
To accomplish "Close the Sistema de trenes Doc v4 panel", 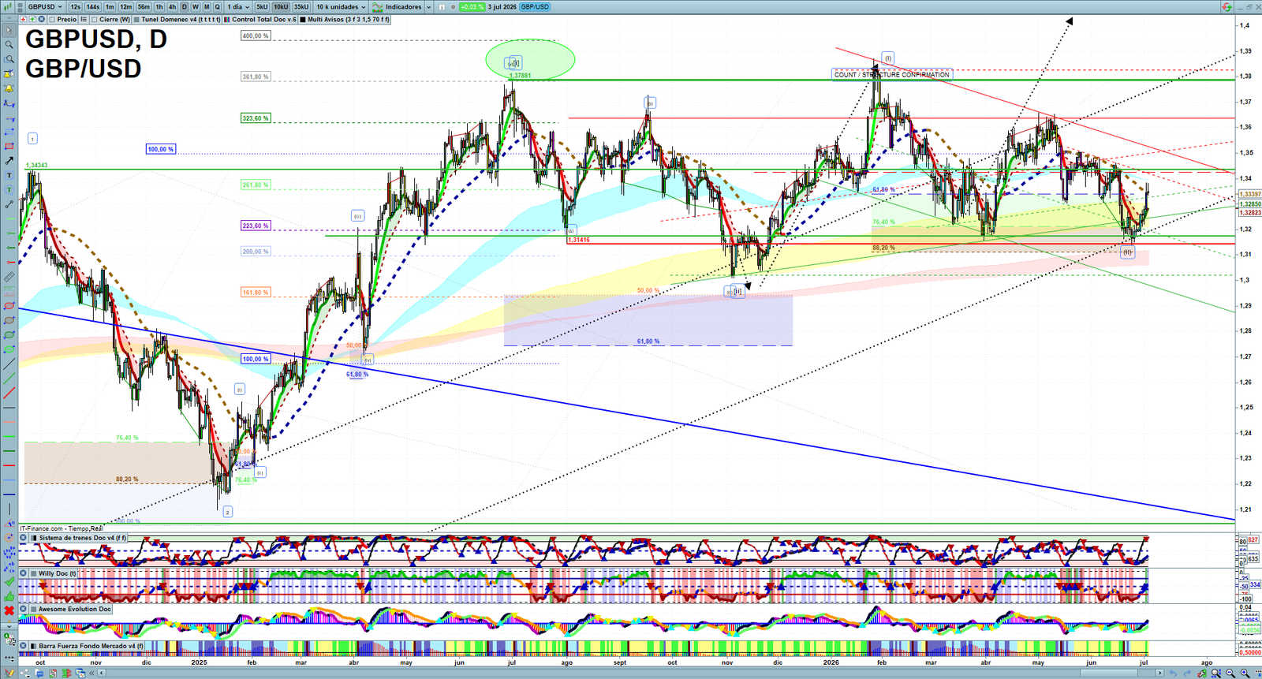I will click(x=23, y=538).
